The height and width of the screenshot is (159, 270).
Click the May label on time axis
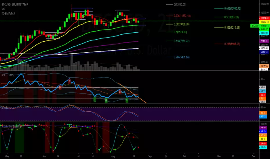(7, 156)
